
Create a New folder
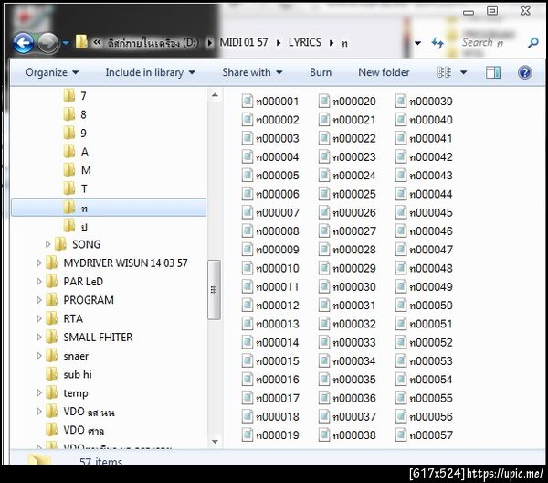click(x=384, y=72)
